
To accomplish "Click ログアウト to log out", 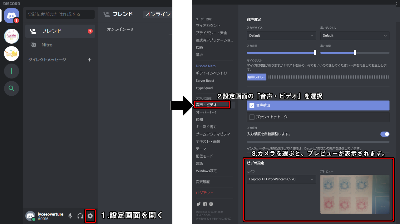I will (x=205, y=193).
